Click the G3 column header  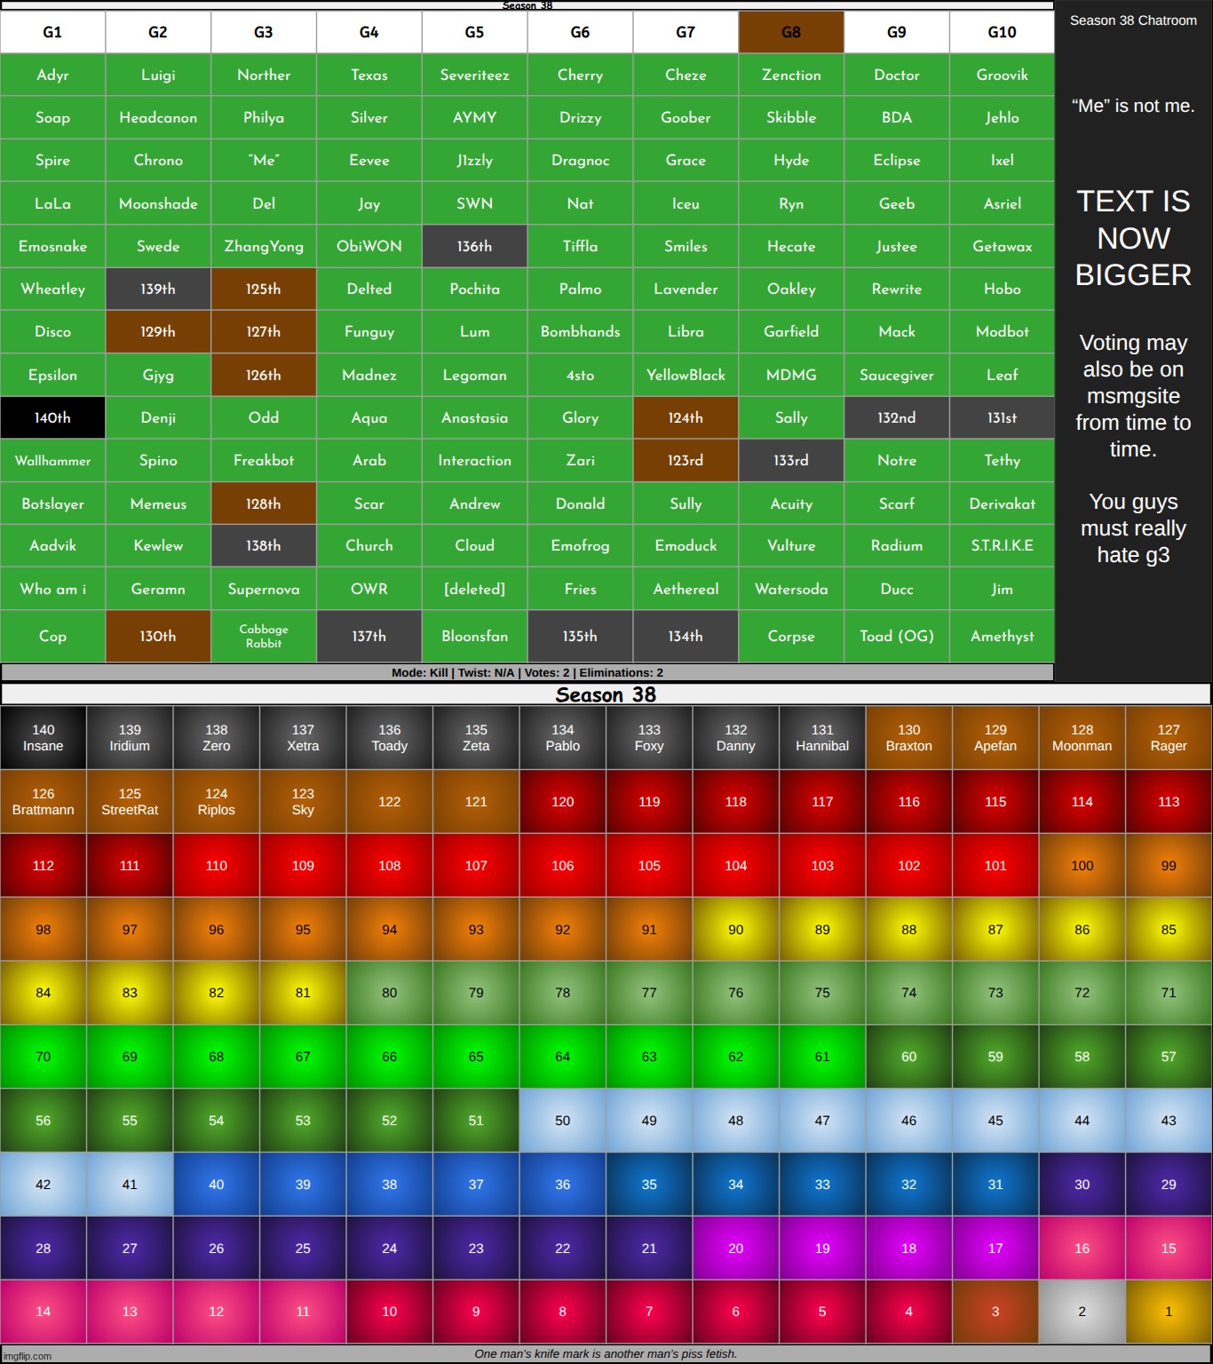(264, 33)
